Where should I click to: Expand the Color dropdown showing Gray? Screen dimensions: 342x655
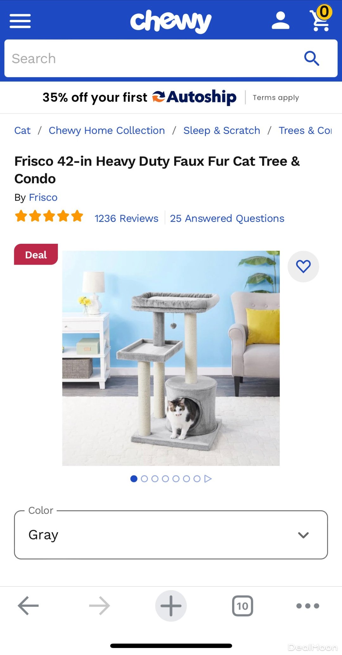tap(171, 535)
